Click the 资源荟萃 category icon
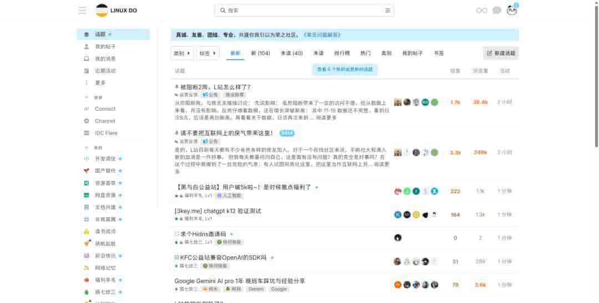Viewport: 599px width, 303px height. pos(87,183)
